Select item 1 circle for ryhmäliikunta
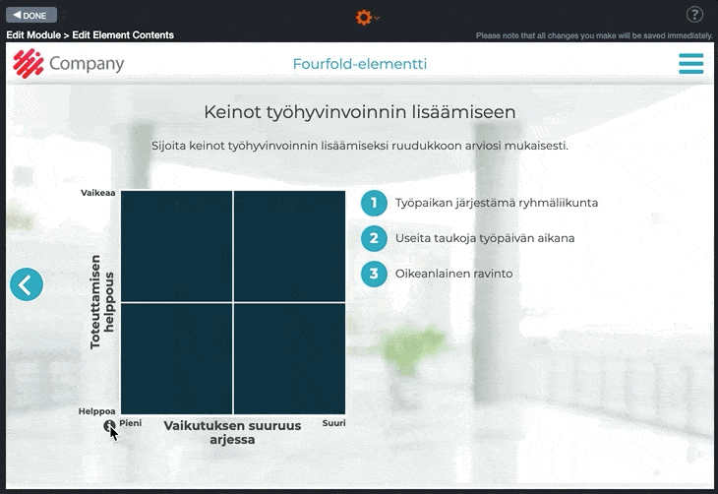 [x=374, y=203]
